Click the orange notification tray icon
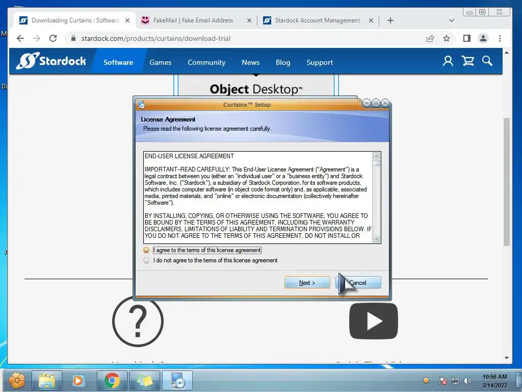Image resolution: width=522 pixels, height=392 pixels. (x=426, y=380)
